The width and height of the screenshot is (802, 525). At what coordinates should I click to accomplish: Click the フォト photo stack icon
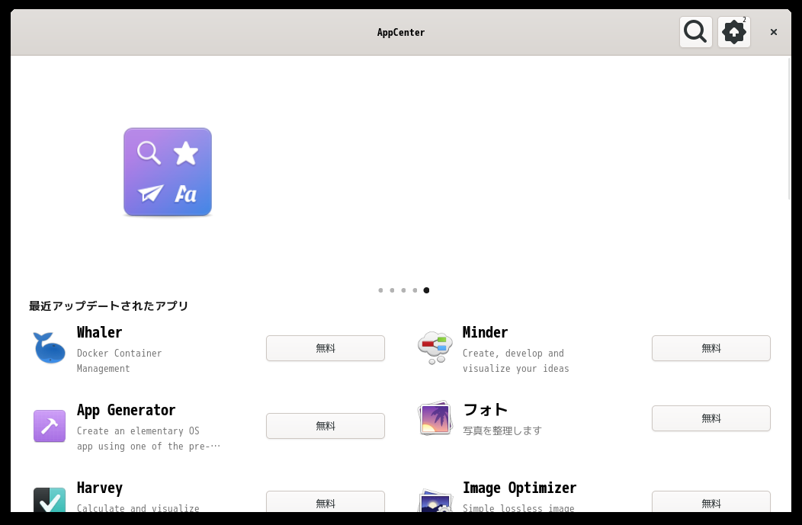[x=435, y=418]
